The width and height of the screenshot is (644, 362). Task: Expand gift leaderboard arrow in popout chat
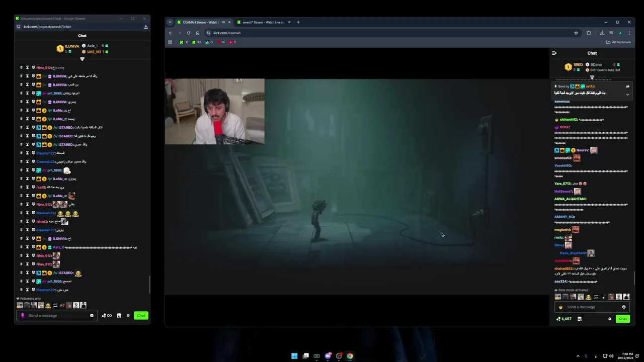point(82,59)
